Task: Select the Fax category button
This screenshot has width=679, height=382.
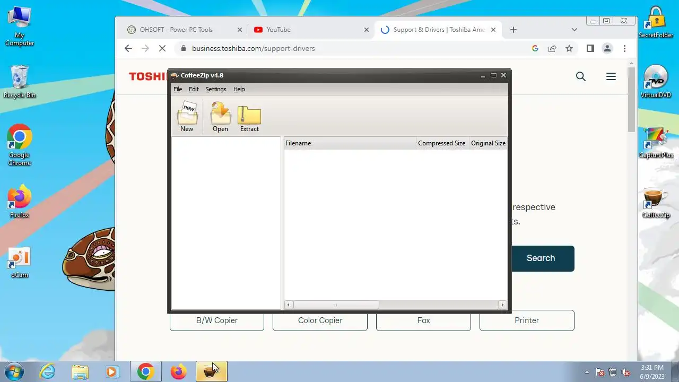Action: click(423, 320)
